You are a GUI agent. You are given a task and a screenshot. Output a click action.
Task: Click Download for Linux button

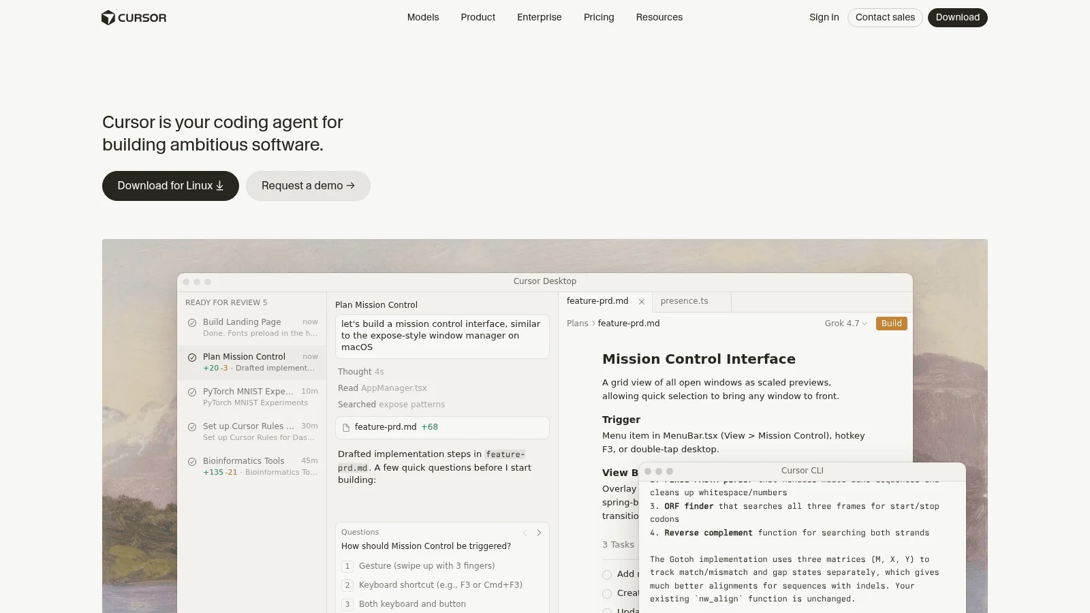click(170, 186)
